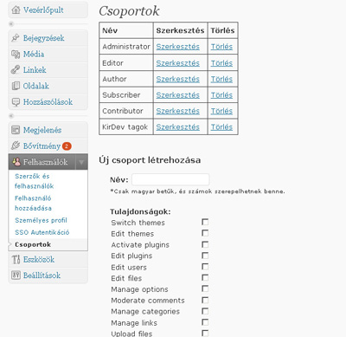Click the Bővítmény plugin icon
346x337 pixels.
tap(16, 146)
